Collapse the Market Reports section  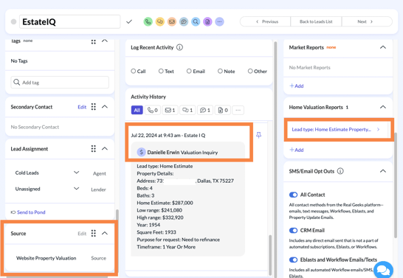(x=383, y=47)
